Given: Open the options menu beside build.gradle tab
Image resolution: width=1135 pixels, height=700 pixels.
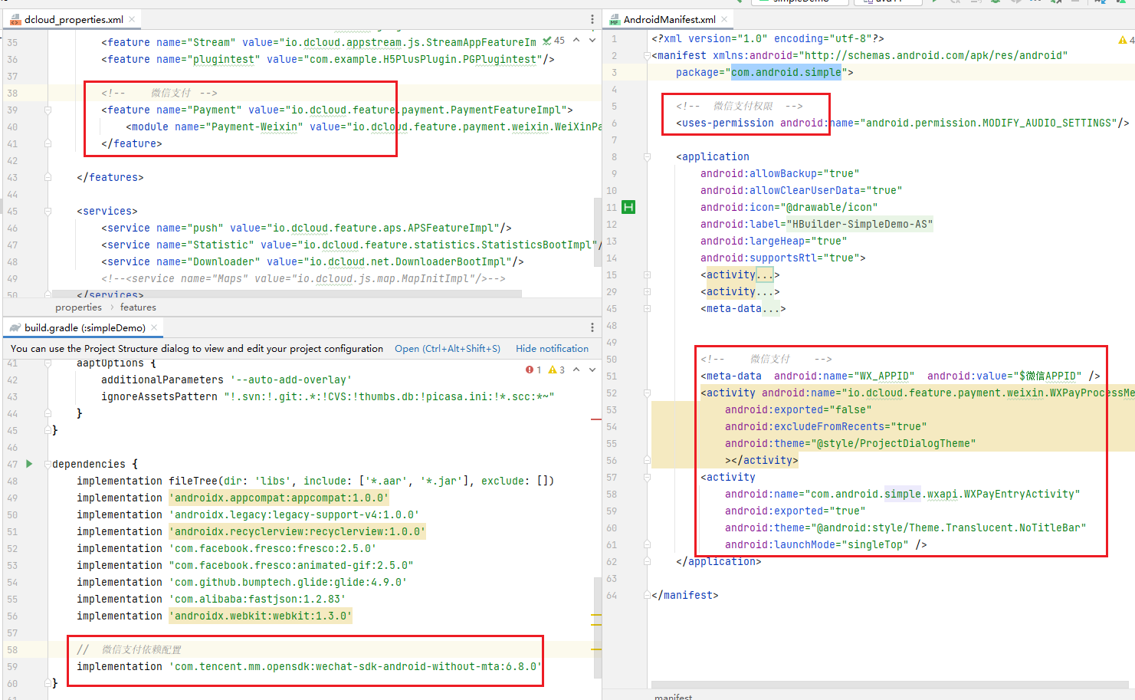Looking at the screenshot, I should (x=592, y=327).
